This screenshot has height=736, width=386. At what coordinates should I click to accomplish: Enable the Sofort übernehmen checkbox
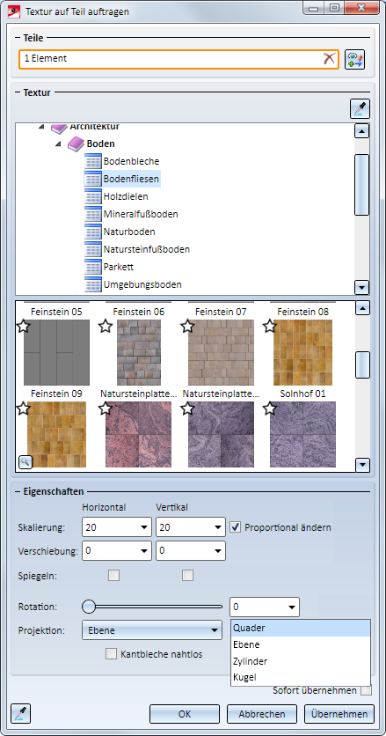click(366, 690)
